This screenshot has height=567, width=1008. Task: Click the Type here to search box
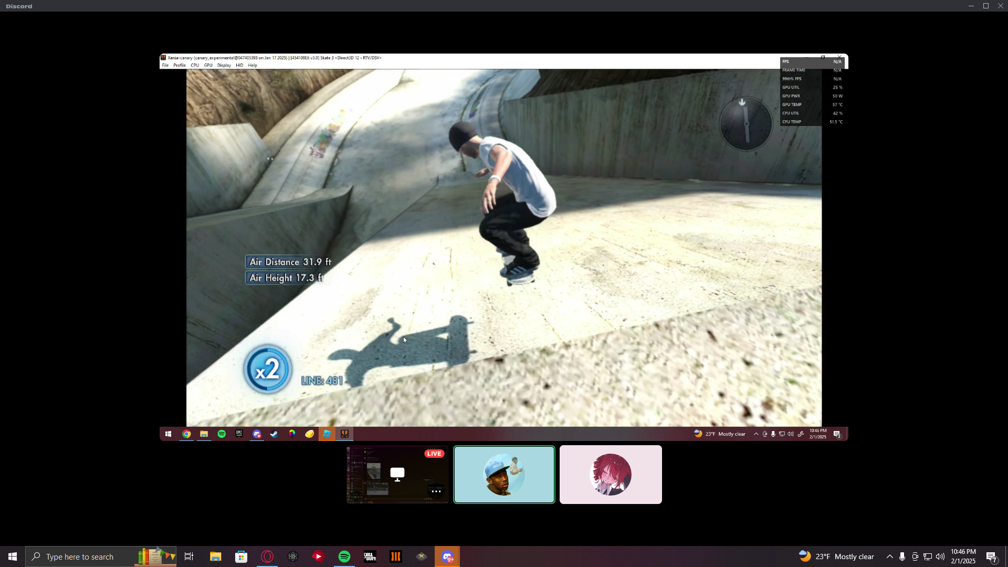coord(80,556)
